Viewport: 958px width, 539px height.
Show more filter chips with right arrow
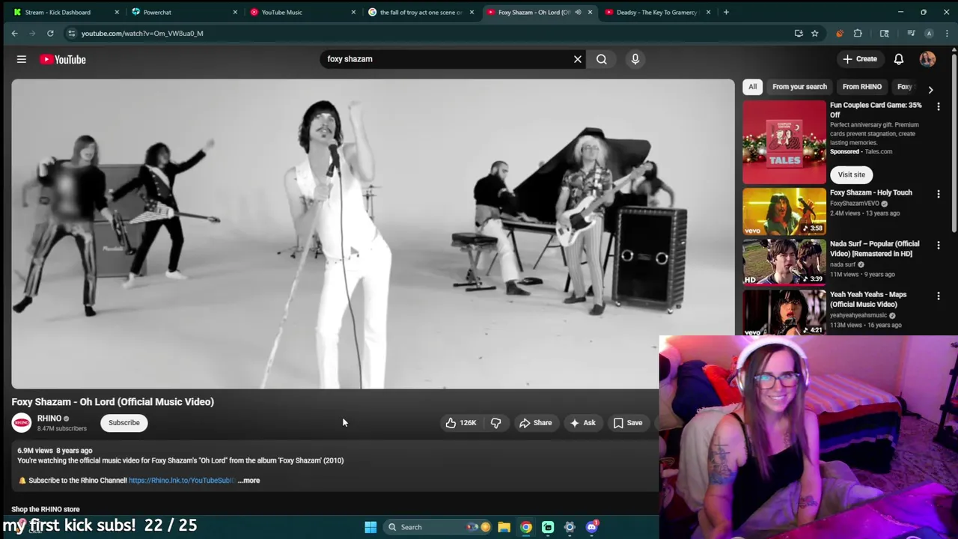click(x=930, y=89)
